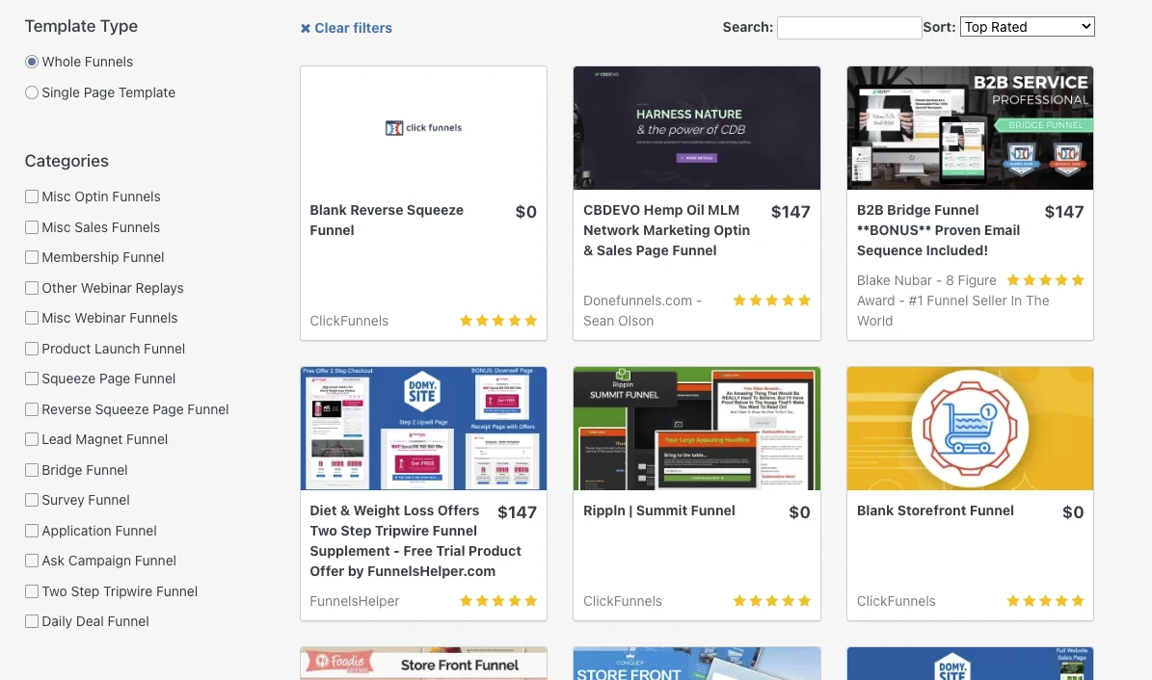This screenshot has height=680, width=1152.
Task: Click the star rating on Blank Reverse Squeeze Funnel
Action: pos(498,321)
